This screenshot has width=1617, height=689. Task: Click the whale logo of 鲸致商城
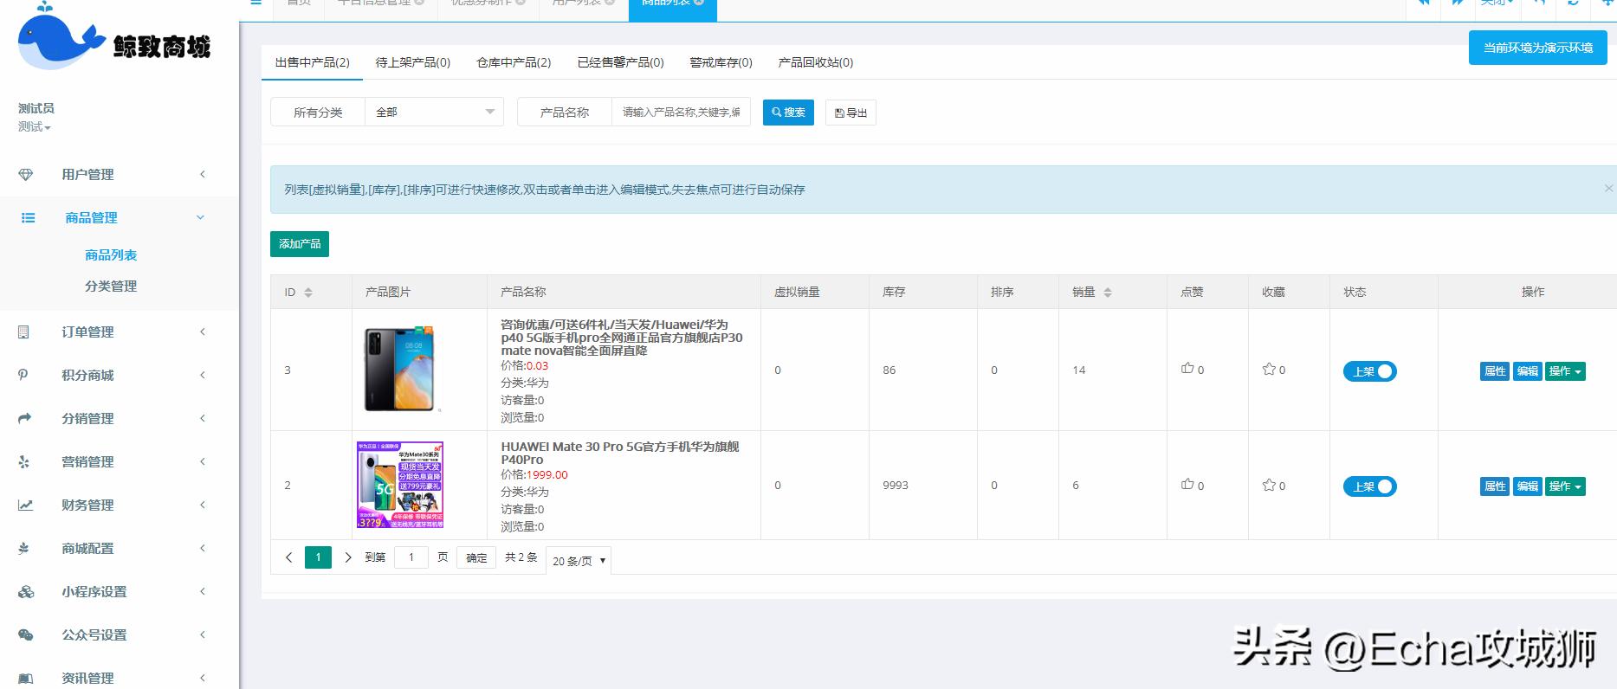pyautogui.click(x=61, y=36)
